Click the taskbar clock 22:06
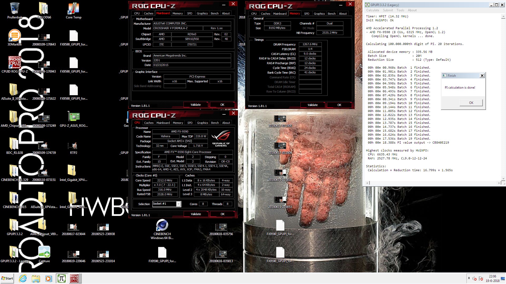Image resolution: width=506 pixels, height=284 pixels. coord(492,276)
